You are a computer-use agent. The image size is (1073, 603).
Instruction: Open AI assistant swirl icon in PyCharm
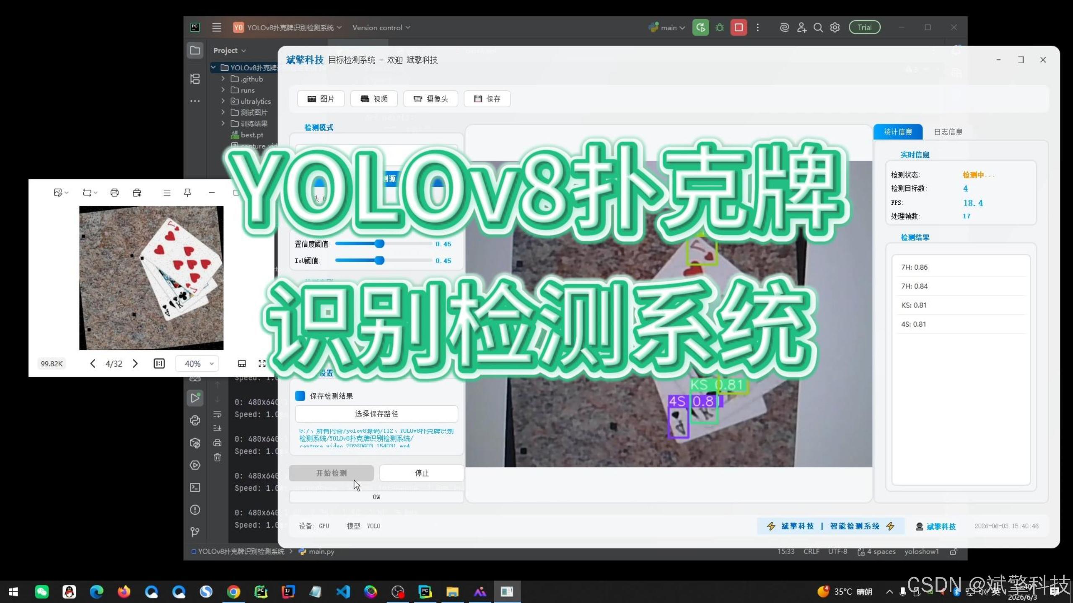click(784, 28)
